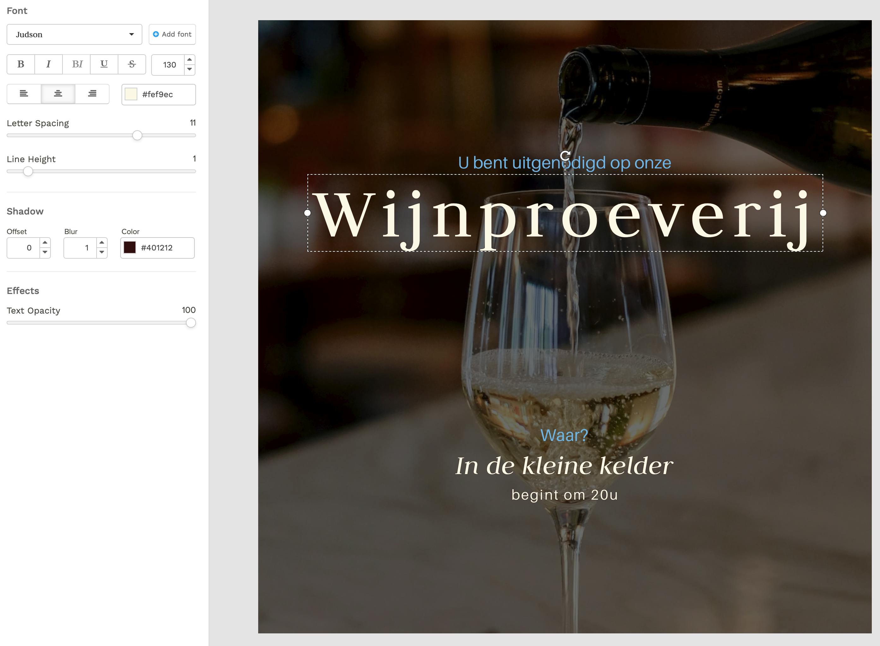This screenshot has height=646, width=880.
Task: Center align the text
Action: (x=58, y=94)
